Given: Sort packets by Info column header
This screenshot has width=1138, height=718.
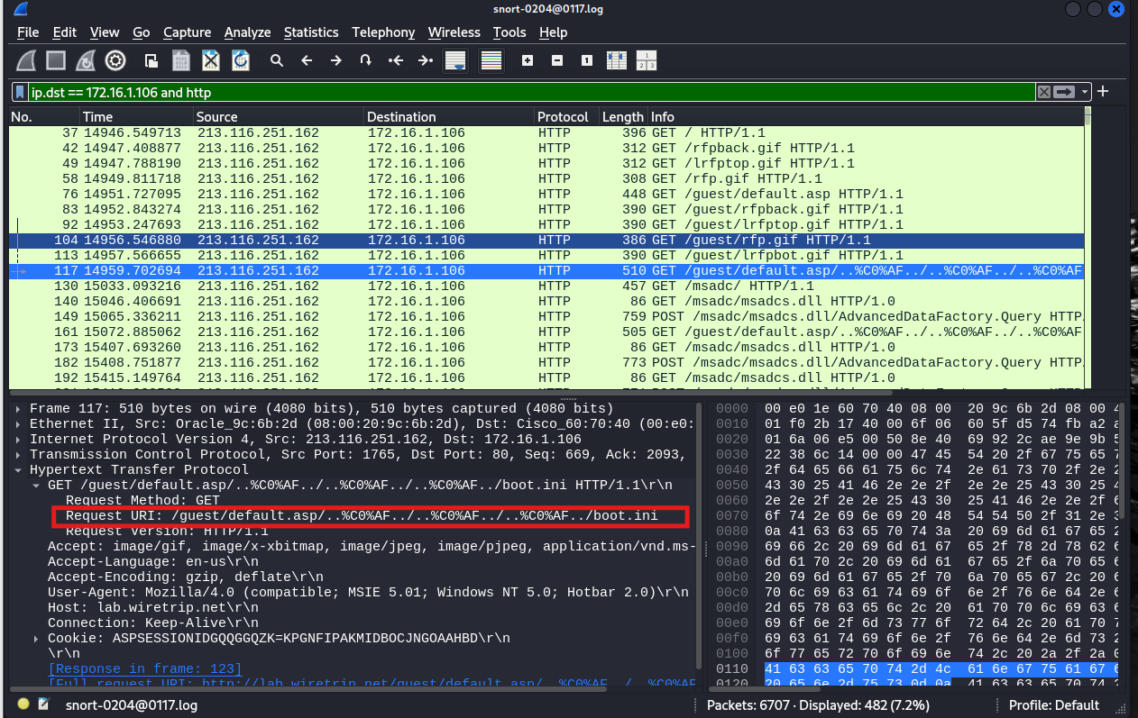Looking at the screenshot, I should click(x=865, y=117).
